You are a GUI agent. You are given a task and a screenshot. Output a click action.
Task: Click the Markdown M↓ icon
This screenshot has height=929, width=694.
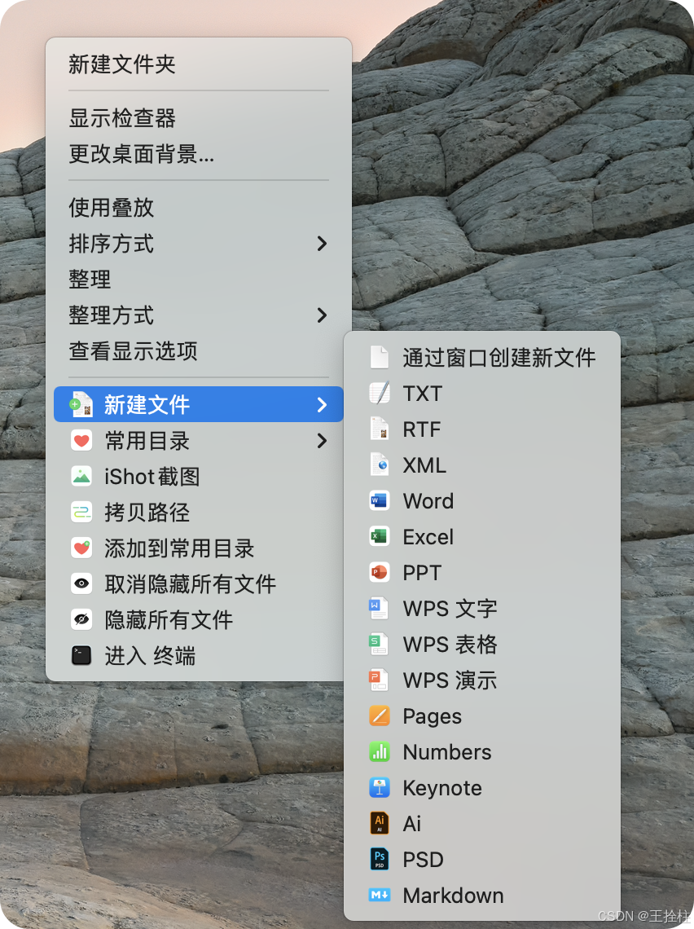point(380,896)
